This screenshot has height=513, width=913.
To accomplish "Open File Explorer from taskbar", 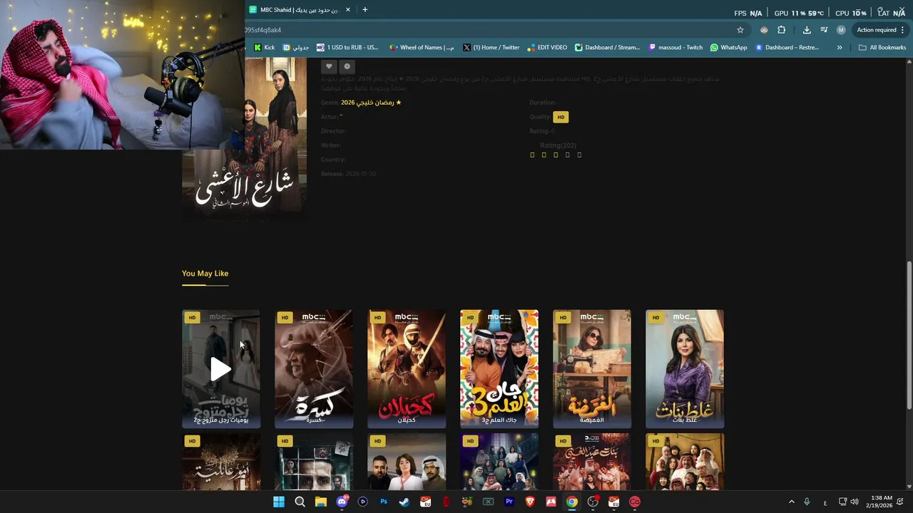I will pos(321,502).
